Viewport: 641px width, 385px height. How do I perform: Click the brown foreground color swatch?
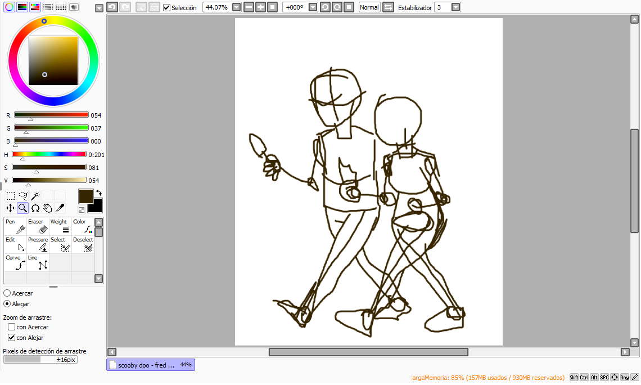(x=85, y=196)
